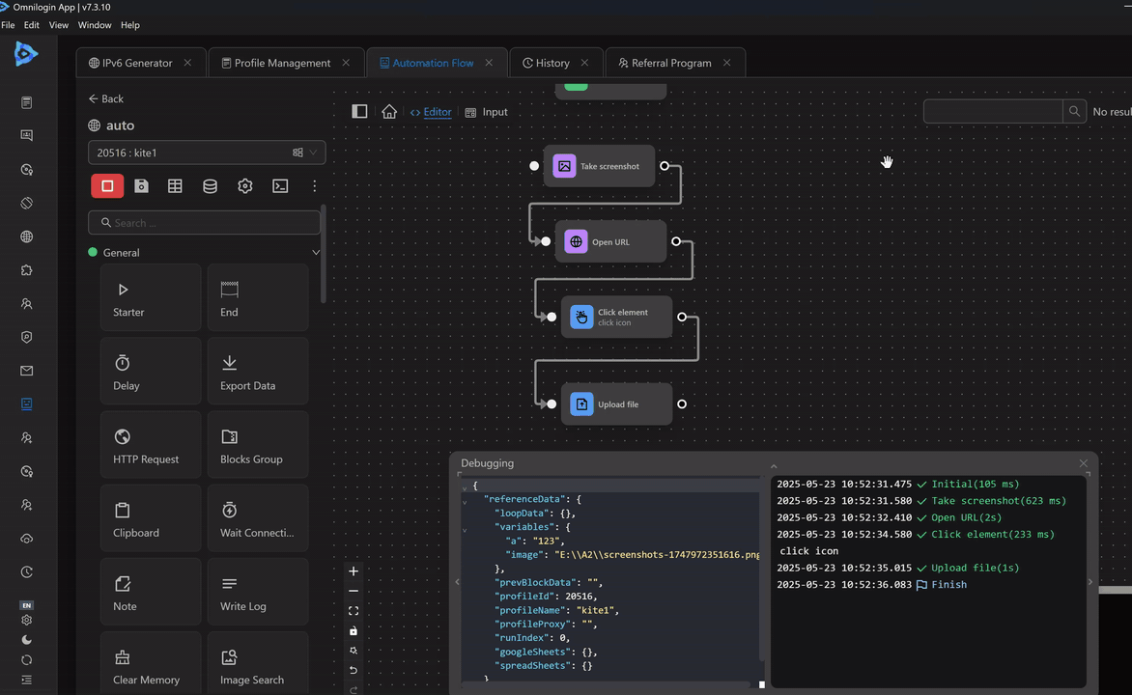Open the terminal console icon
The image size is (1132, 695).
coord(280,186)
